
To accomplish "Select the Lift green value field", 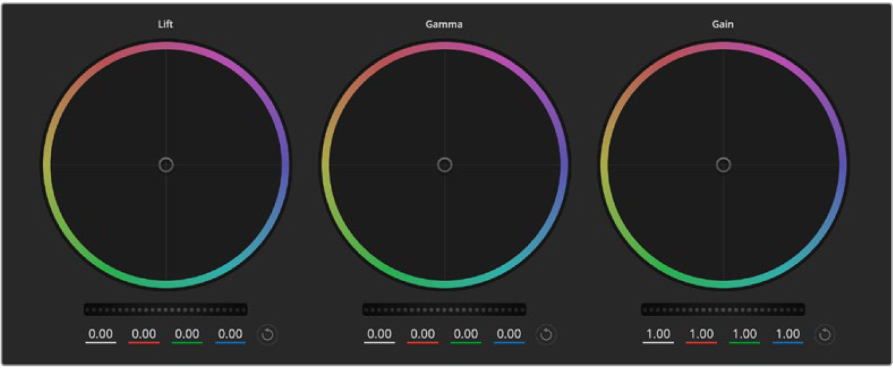I will coord(187,334).
